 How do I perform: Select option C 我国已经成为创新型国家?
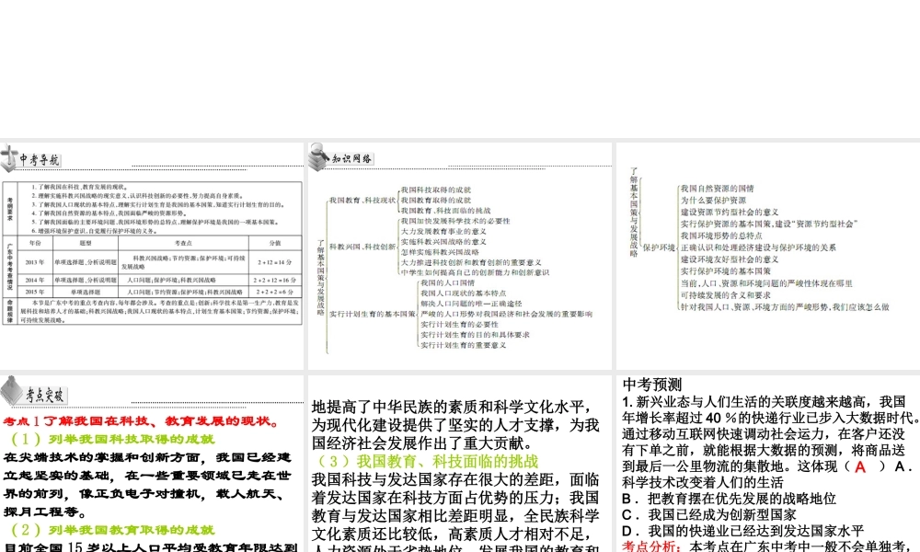[708, 514]
